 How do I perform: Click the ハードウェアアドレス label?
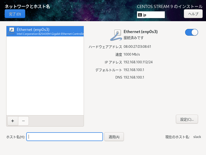105,47
